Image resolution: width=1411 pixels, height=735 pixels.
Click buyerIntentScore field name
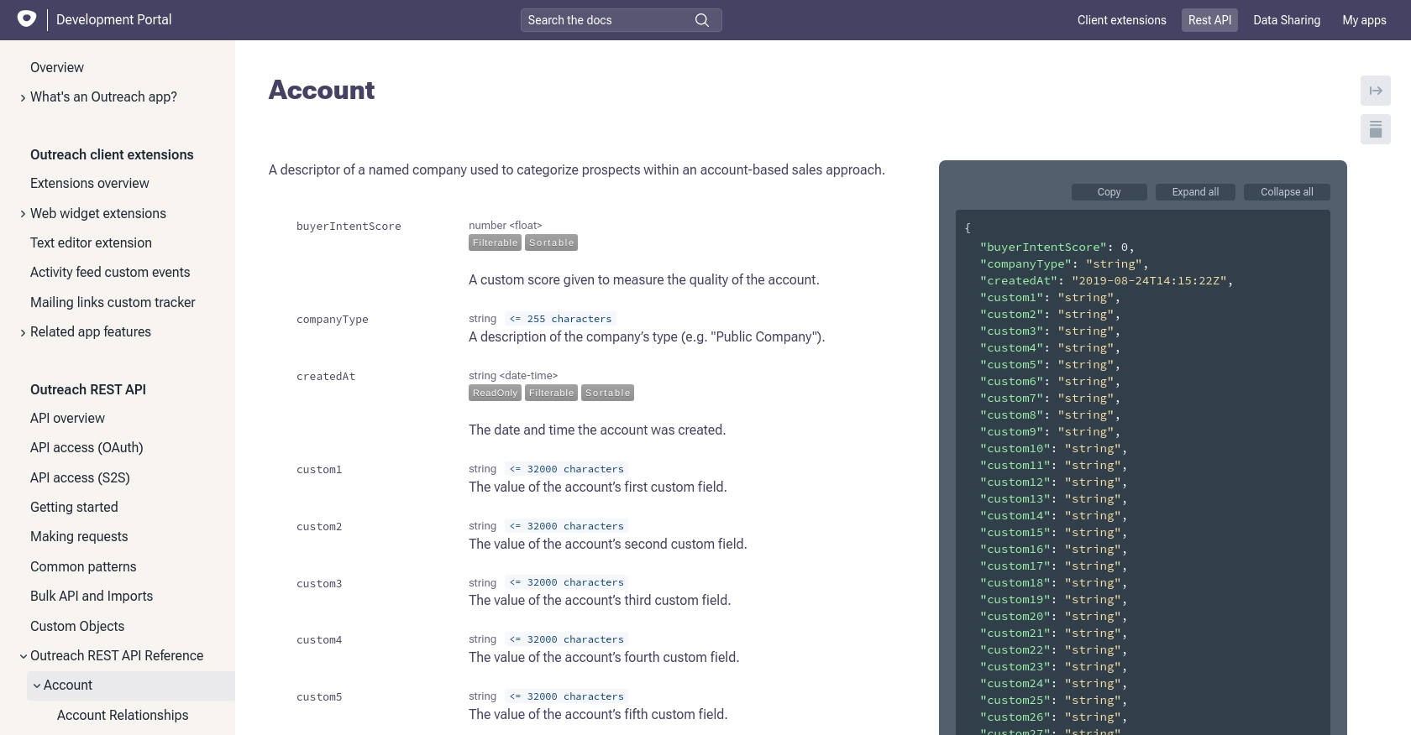click(x=349, y=227)
